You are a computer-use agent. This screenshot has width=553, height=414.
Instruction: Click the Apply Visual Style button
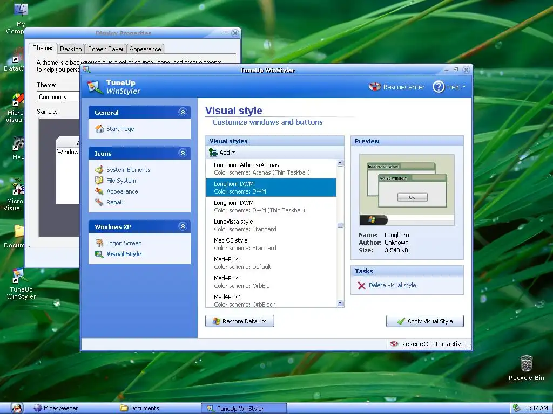425,321
